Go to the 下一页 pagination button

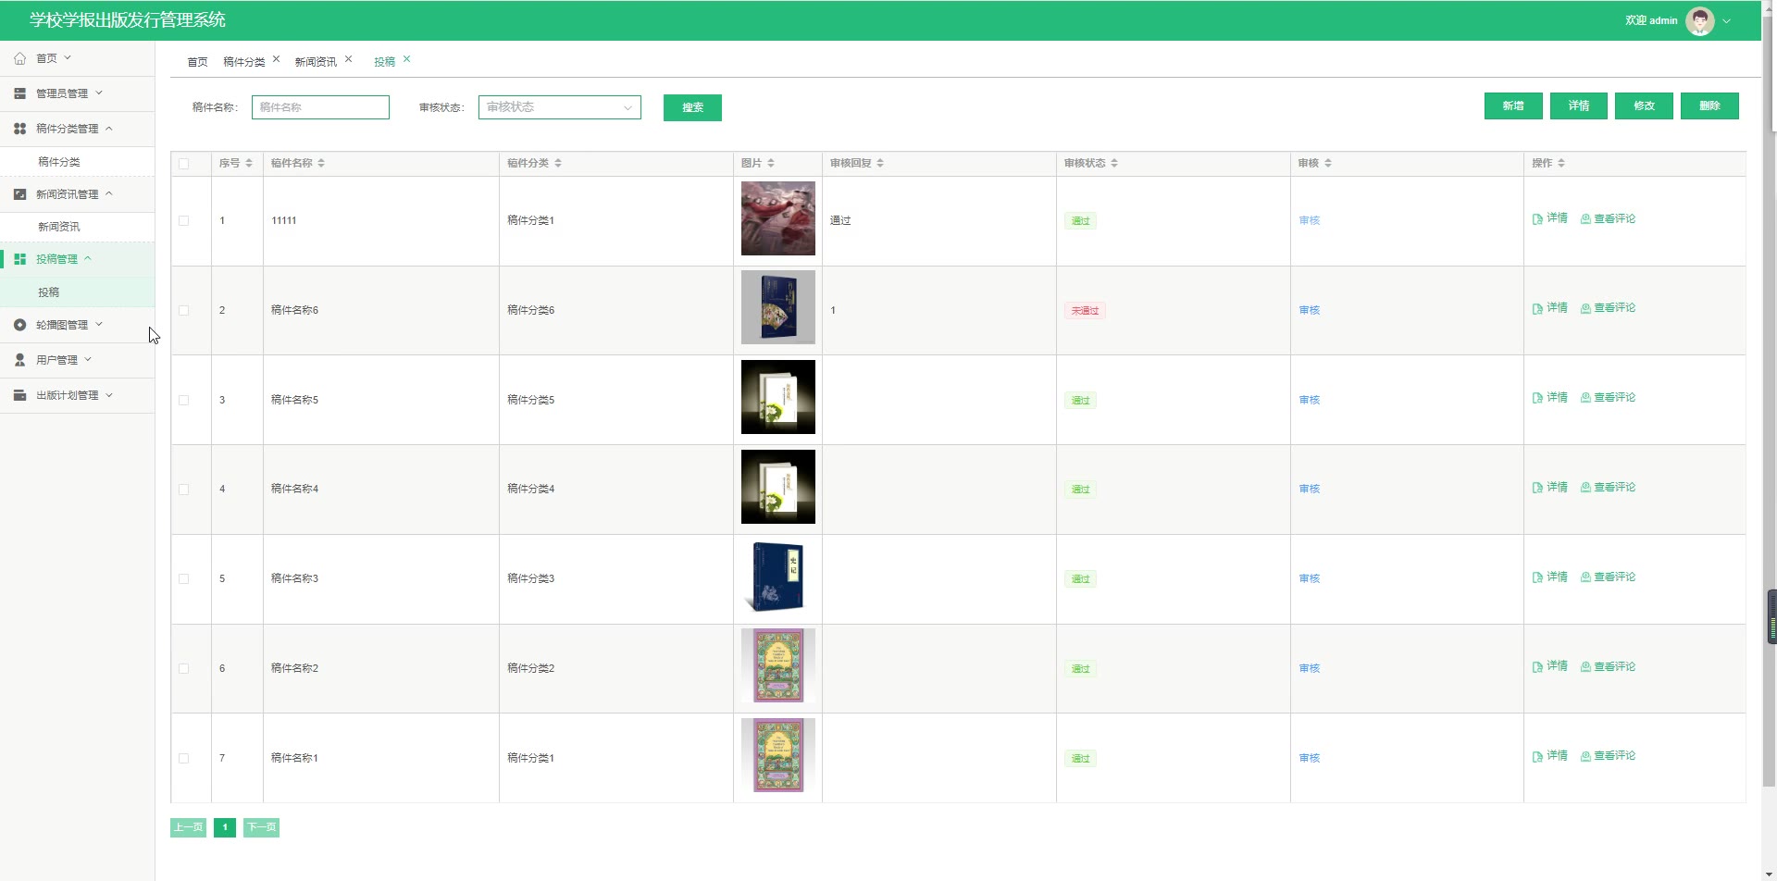tap(261, 827)
